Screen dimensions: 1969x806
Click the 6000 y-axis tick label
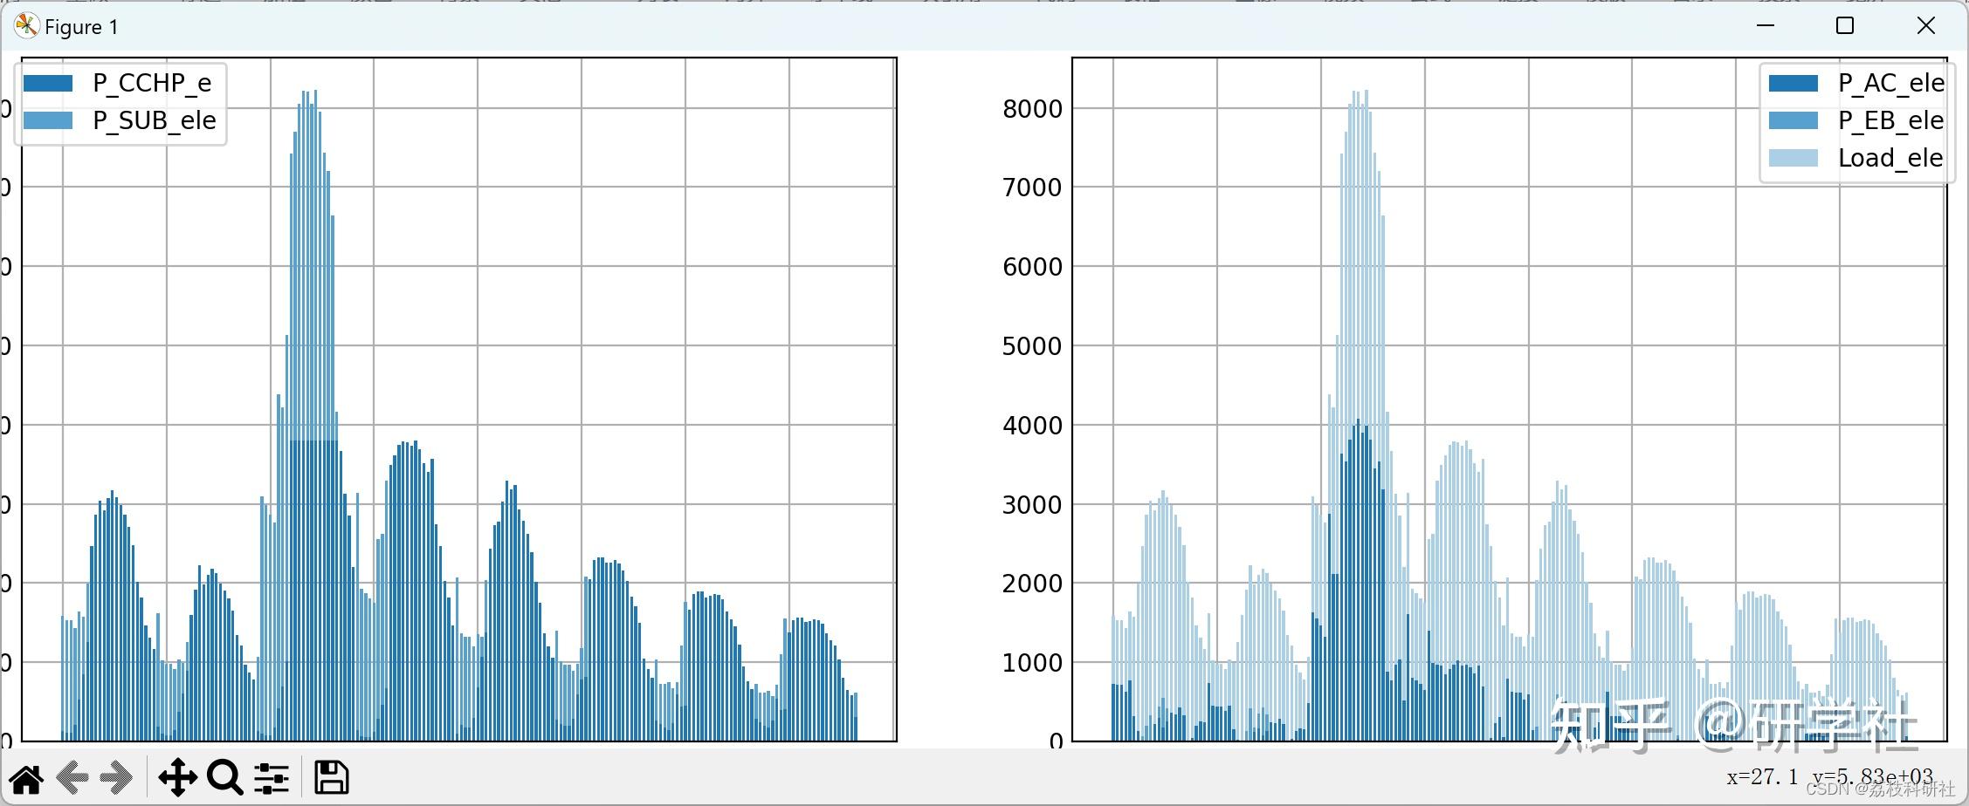(x=1032, y=267)
